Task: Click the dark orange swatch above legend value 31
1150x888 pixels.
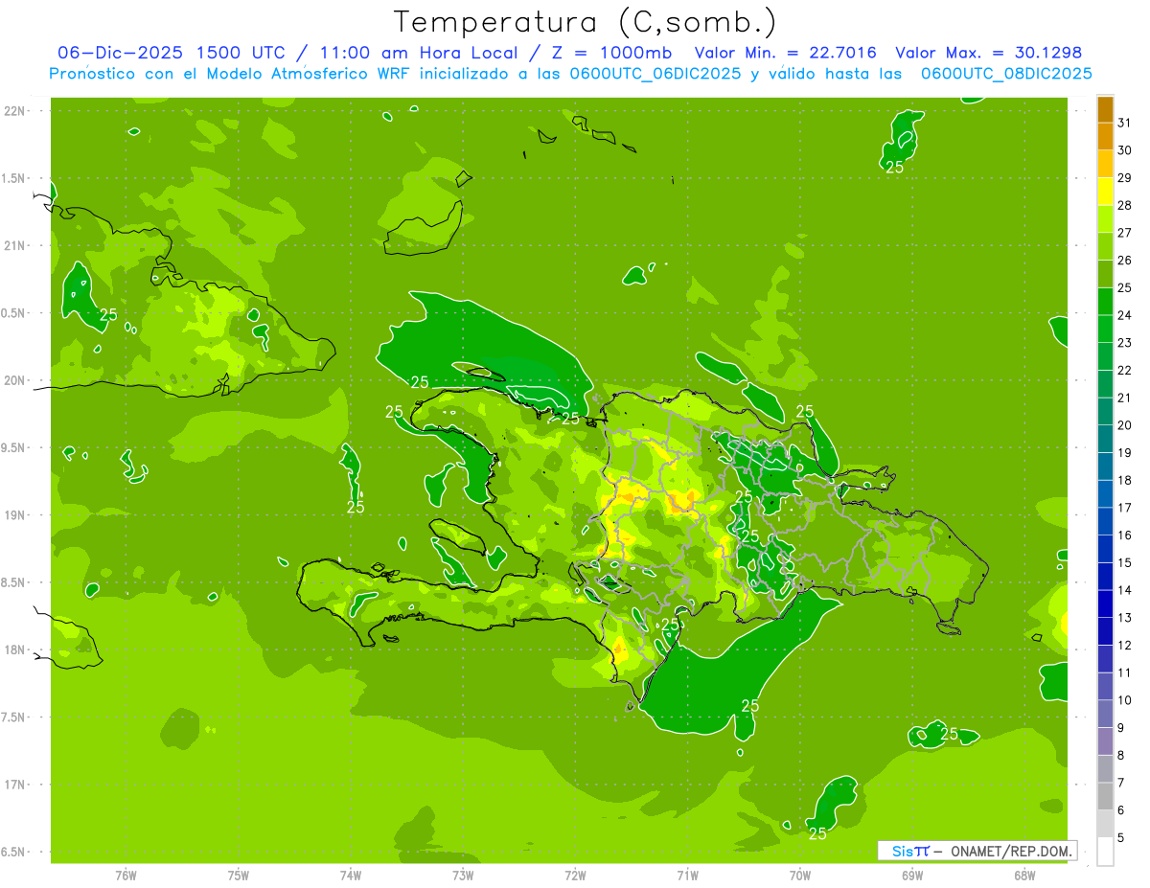Action: point(1105,110)
